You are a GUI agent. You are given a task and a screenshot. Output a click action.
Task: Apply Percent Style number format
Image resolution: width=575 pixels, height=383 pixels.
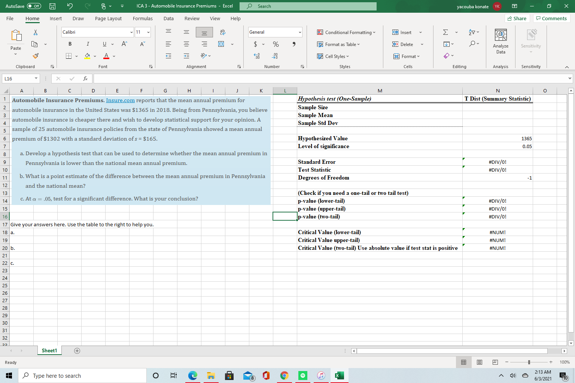(x=276, y=44)
